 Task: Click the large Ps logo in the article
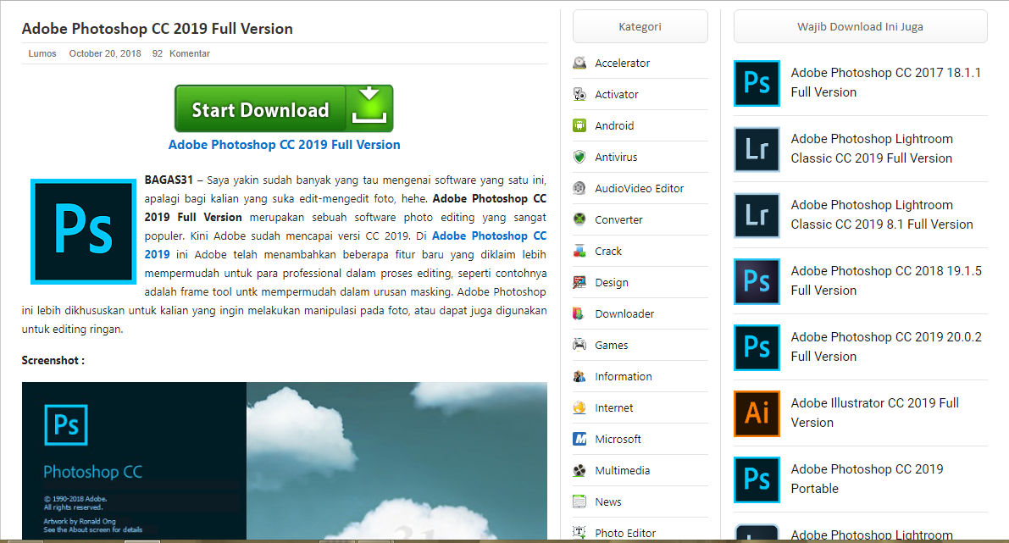pyautogui.click(x=84, y=231)
